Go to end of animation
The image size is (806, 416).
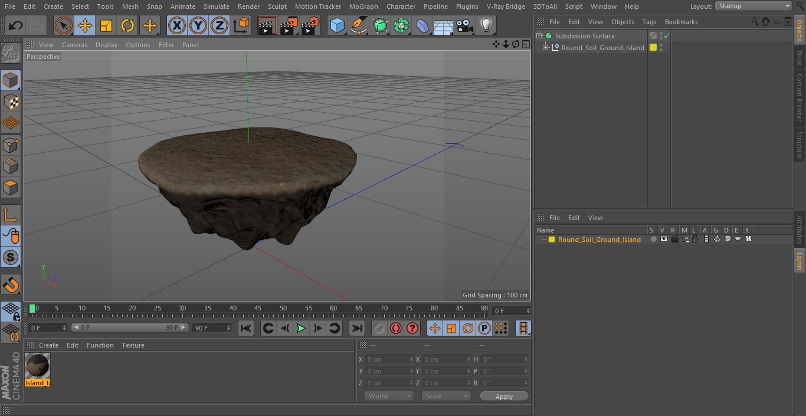tap(357, 328)
